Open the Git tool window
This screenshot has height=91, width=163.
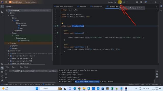(2, 81)
